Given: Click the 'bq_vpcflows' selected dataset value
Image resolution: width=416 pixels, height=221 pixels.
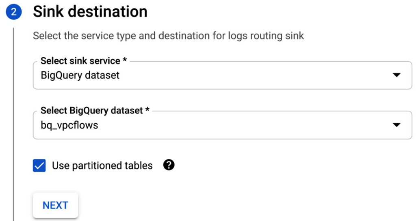Looking at the screenshot, I should (x=69, y=125).
